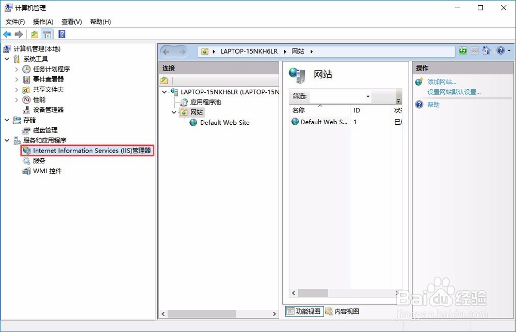Click 网站 in the breadcrumb path
Viewport: 516px width, 332px height.
(298, 51)
